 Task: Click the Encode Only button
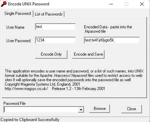pos(51,54)
